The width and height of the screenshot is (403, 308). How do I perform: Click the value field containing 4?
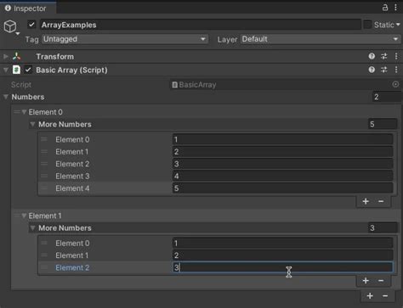click(282, 176)
